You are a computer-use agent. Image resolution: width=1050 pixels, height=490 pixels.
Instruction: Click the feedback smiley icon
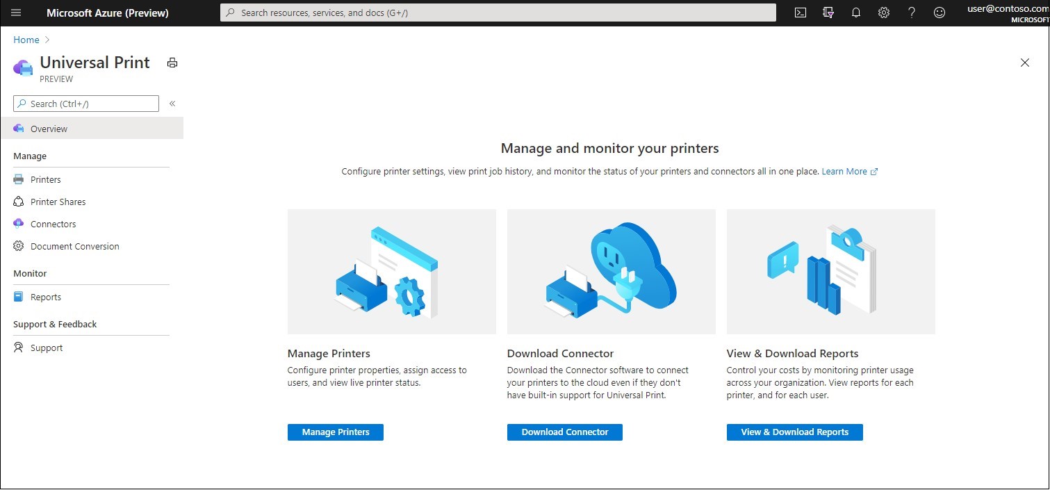pyautogui.click(x=940, y=13)
